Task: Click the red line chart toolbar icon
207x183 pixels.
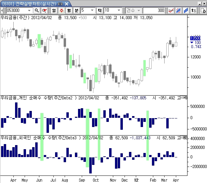Action: [x=171, y=11]
